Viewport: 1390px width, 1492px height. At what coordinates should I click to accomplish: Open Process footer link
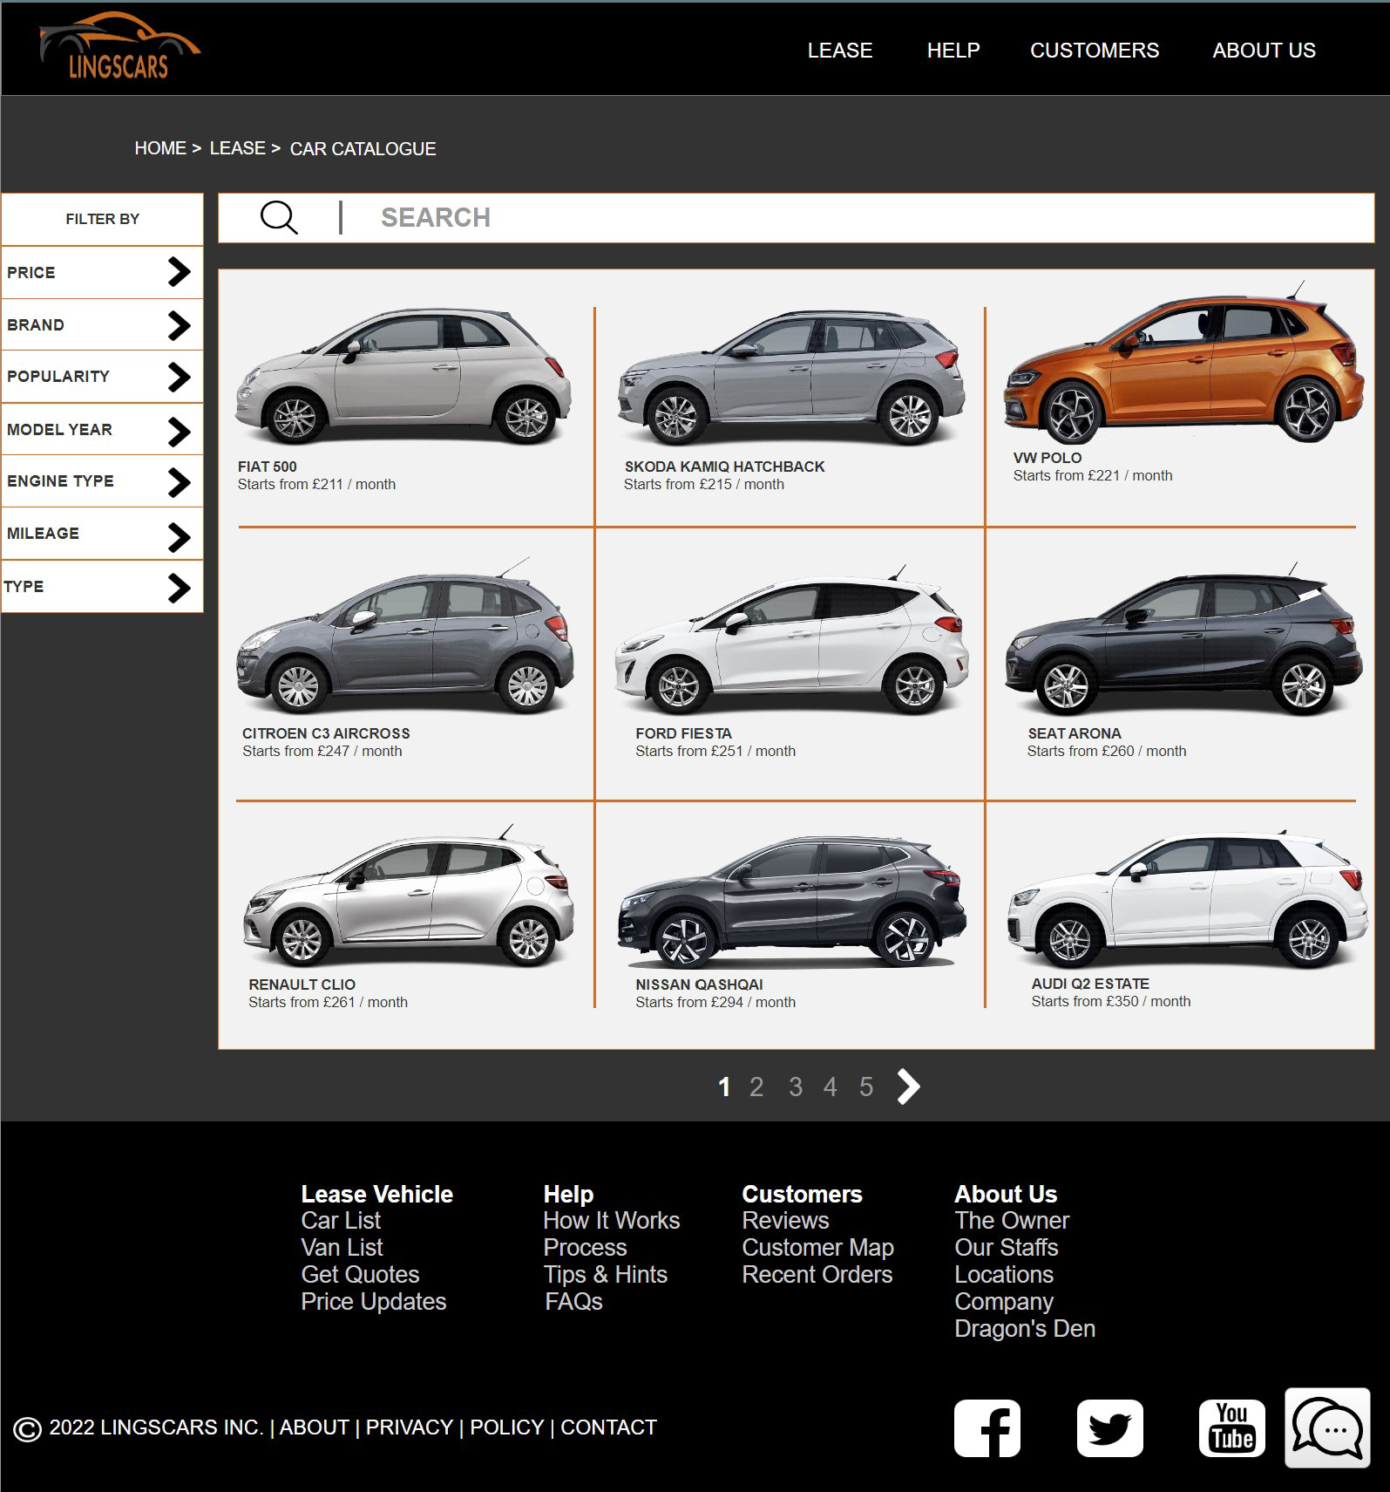coord(585,1248)
